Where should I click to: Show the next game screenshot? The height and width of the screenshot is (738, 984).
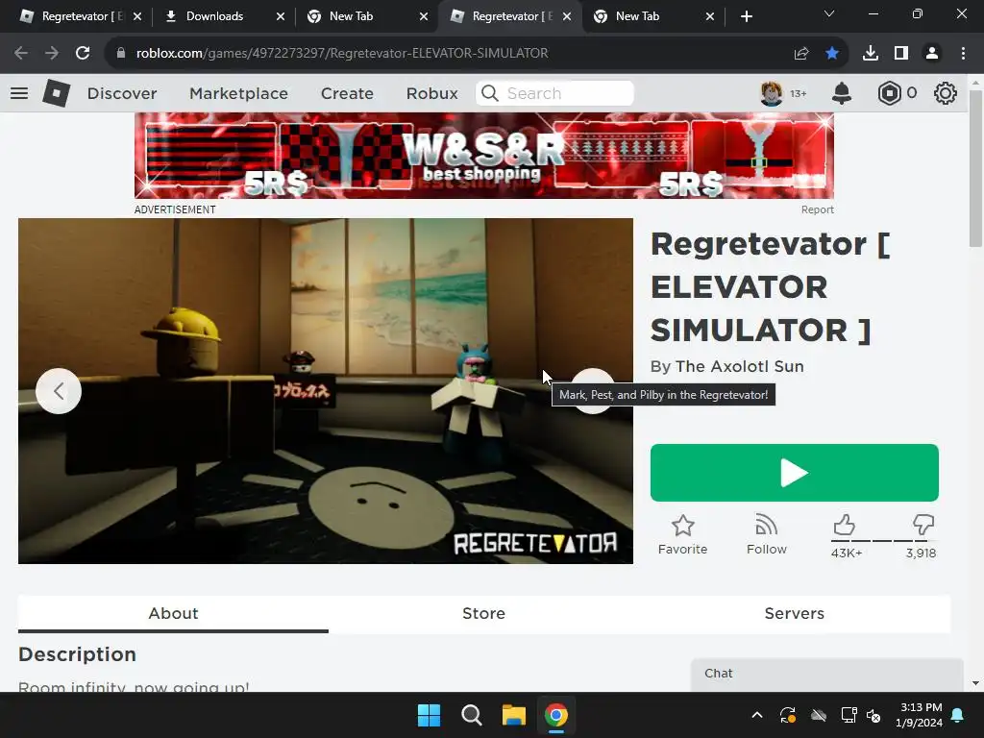point(593,391)
